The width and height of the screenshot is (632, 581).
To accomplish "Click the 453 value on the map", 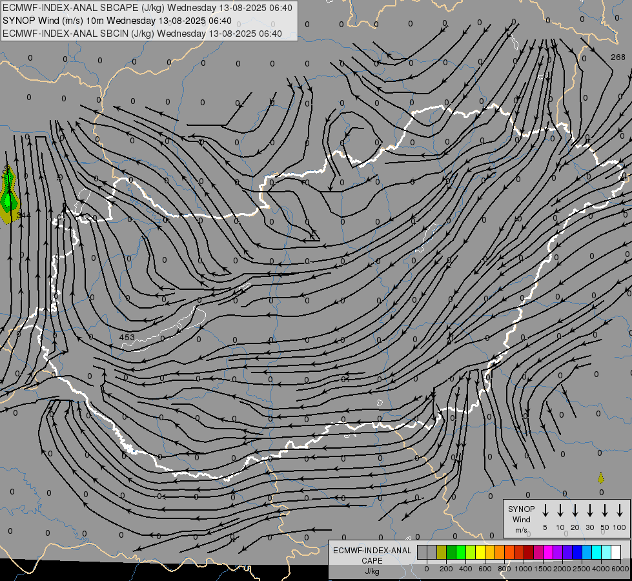I will tap(127, 337).
